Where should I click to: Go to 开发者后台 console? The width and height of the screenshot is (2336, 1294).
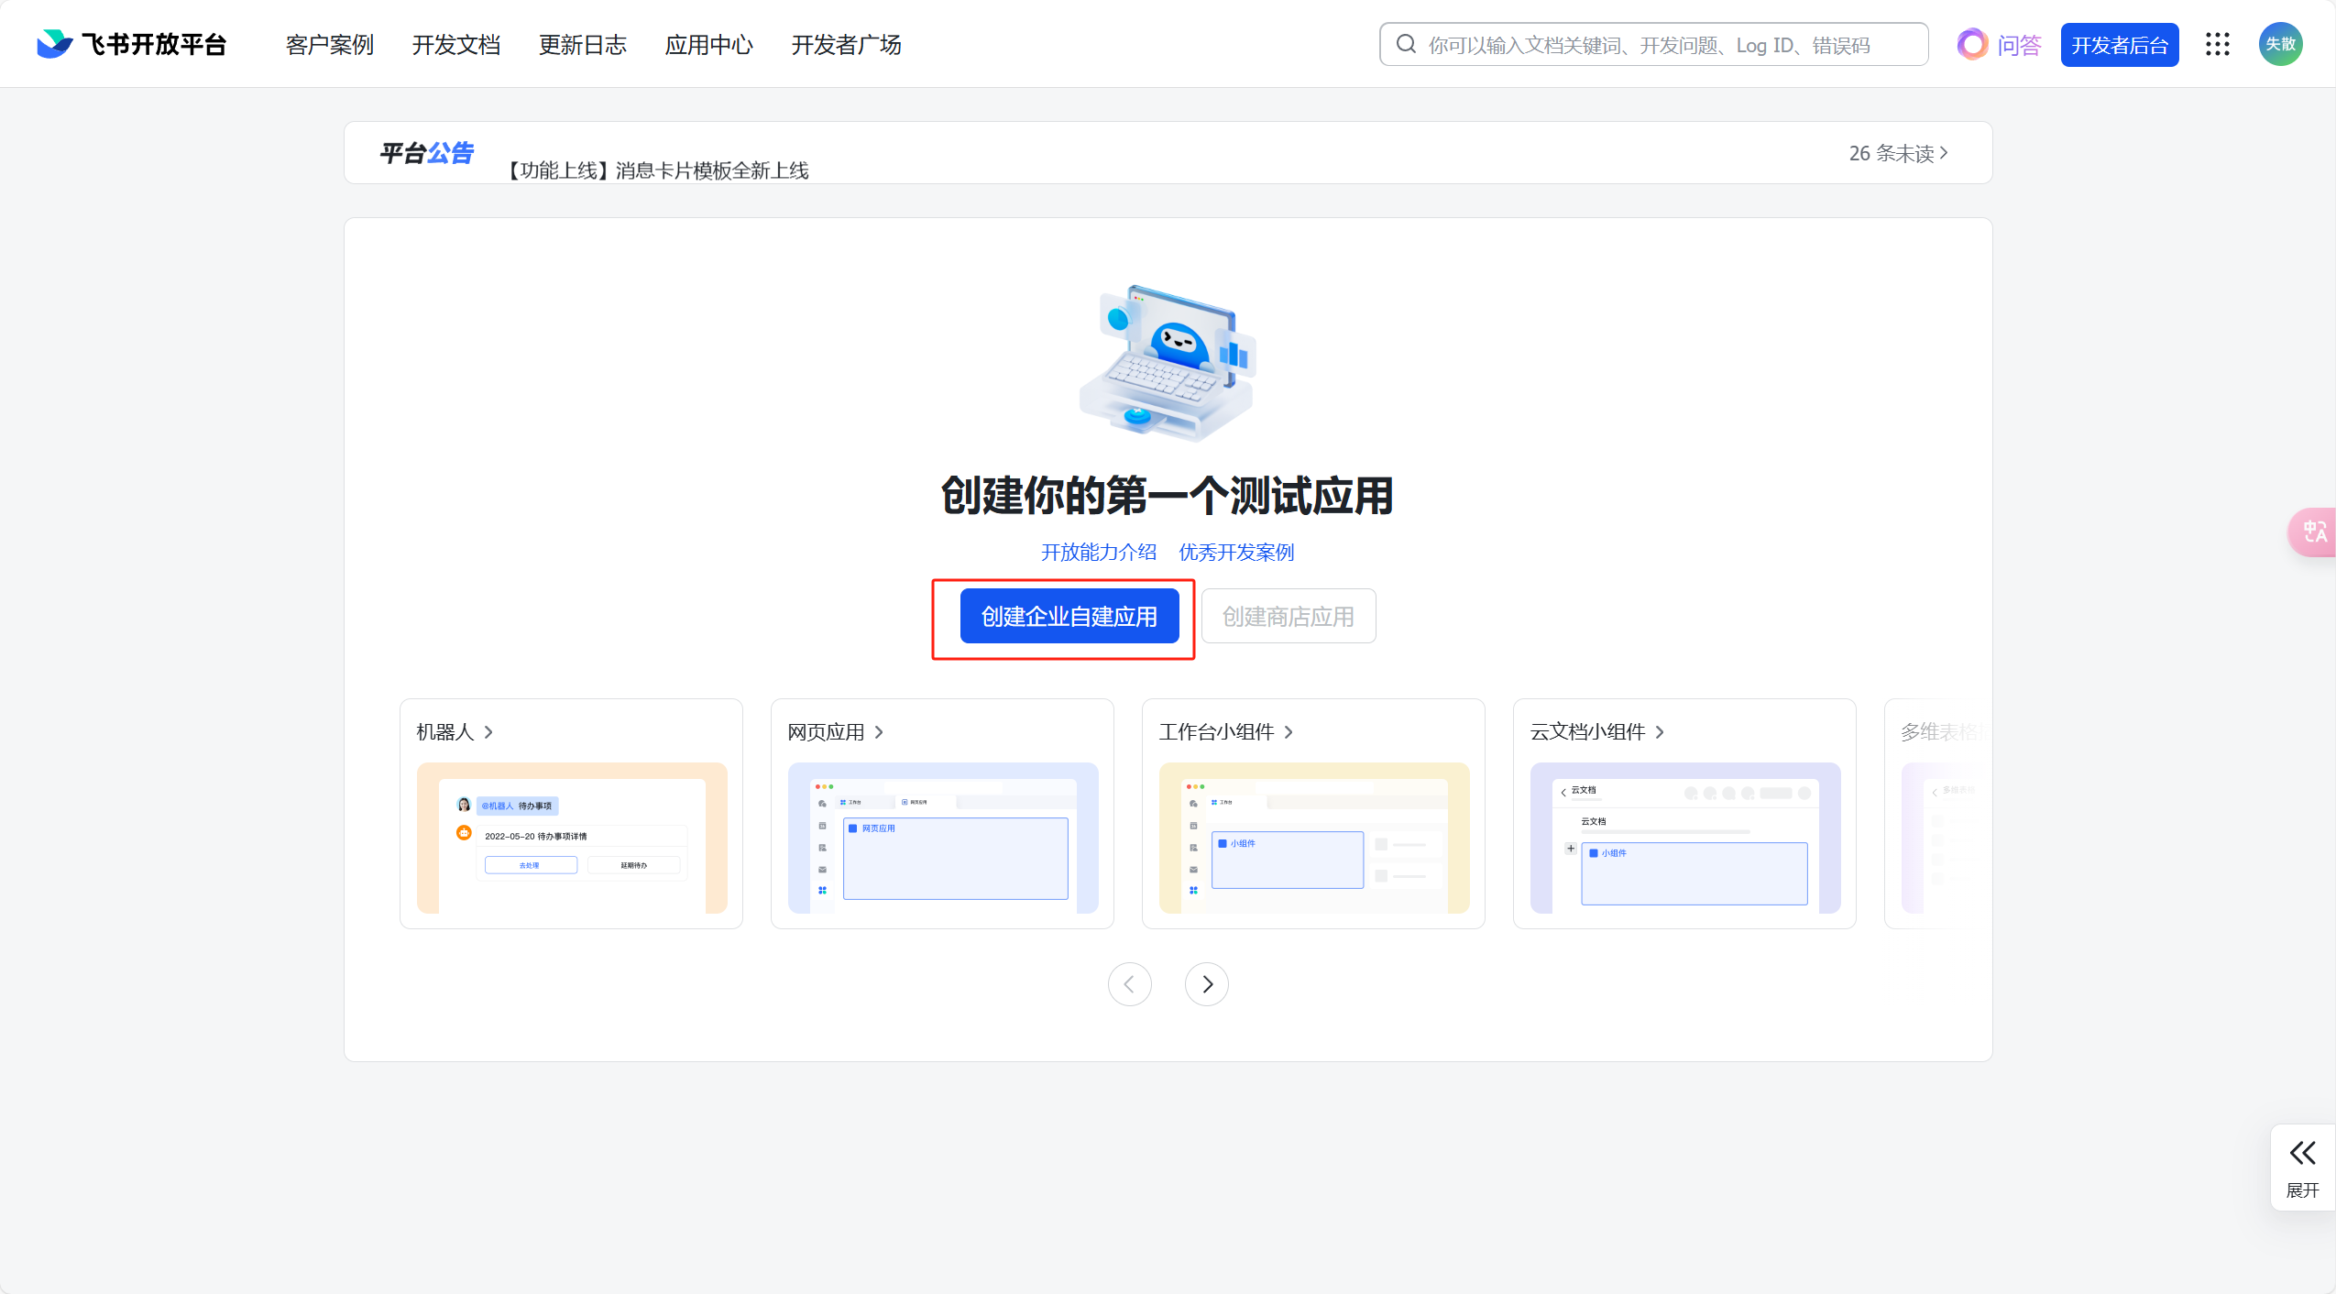click(x=2119, y=44)
